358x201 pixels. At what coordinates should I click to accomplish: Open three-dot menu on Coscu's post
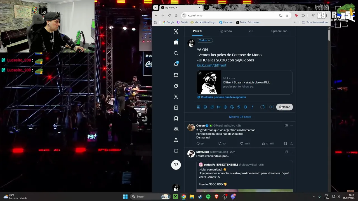coord(291,126)
